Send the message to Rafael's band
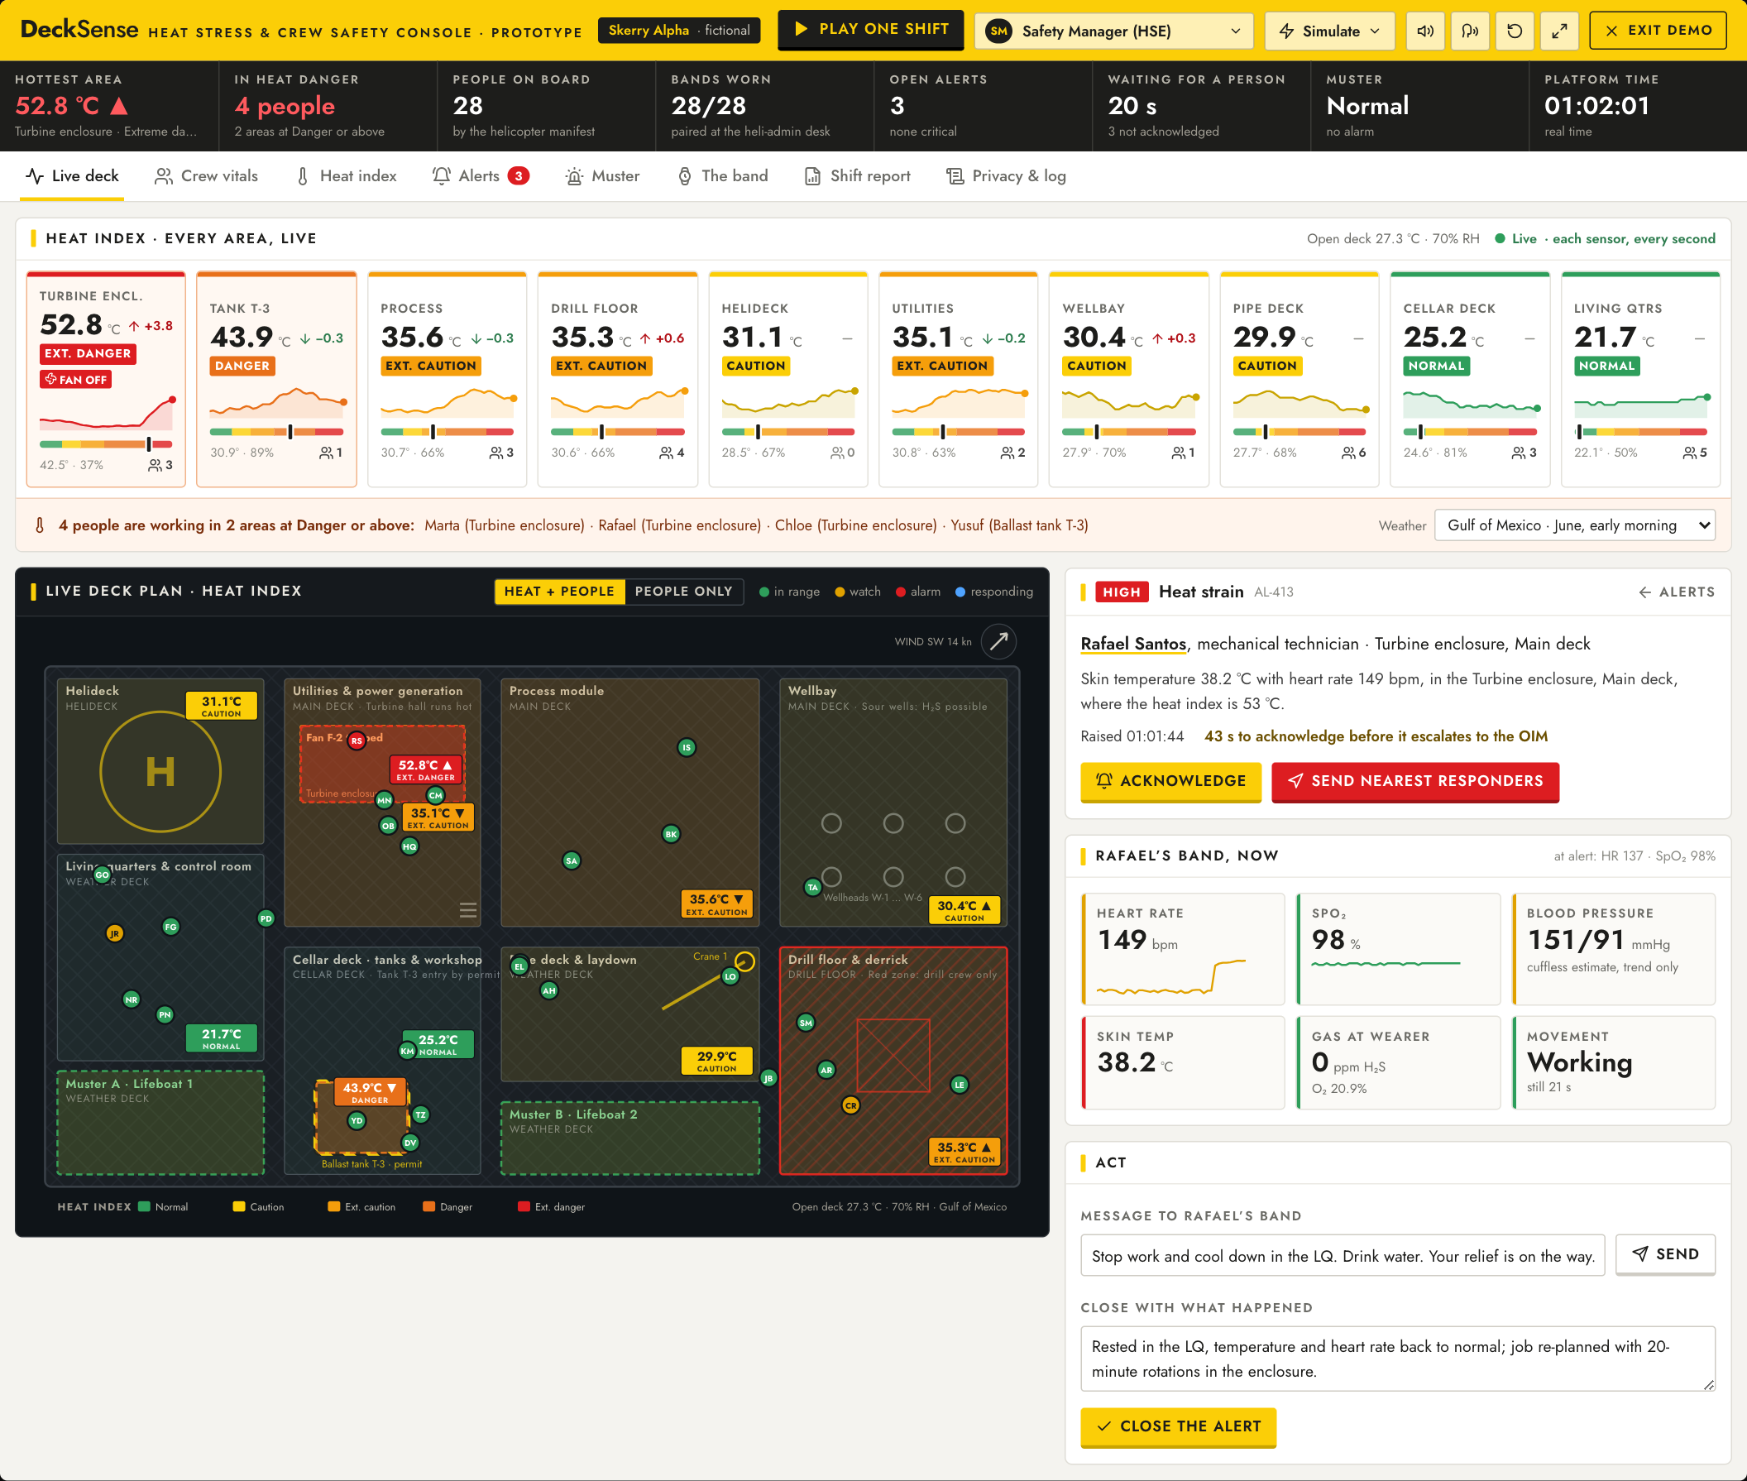The height and width of the screenshot is (1481, 1747). [x=1666, y=1253]
